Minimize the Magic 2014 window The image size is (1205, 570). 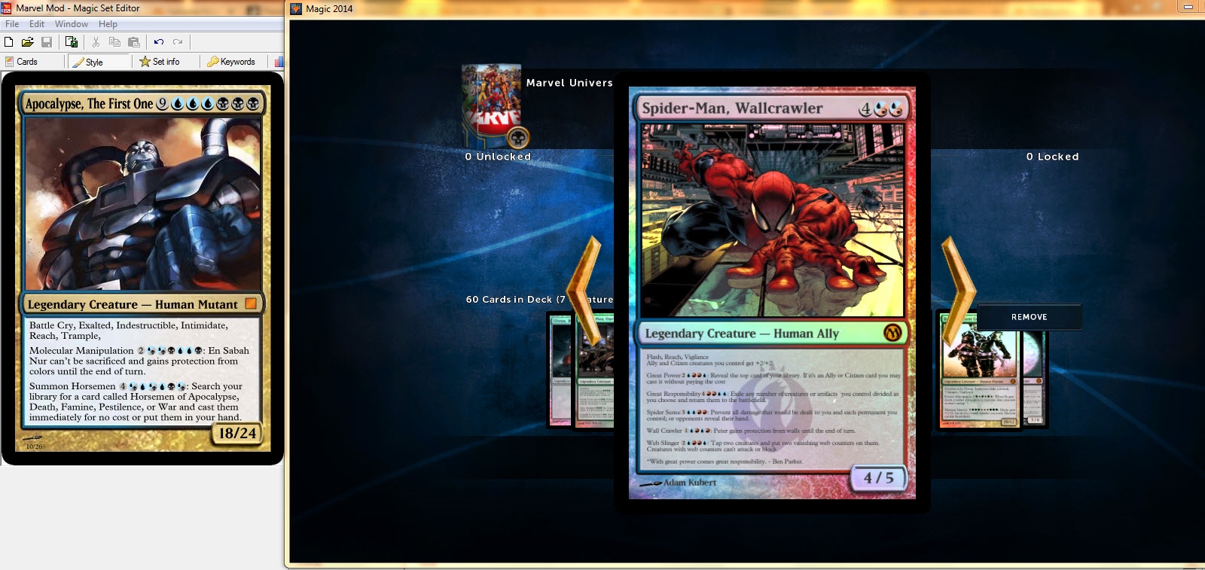coord(1188,8)
